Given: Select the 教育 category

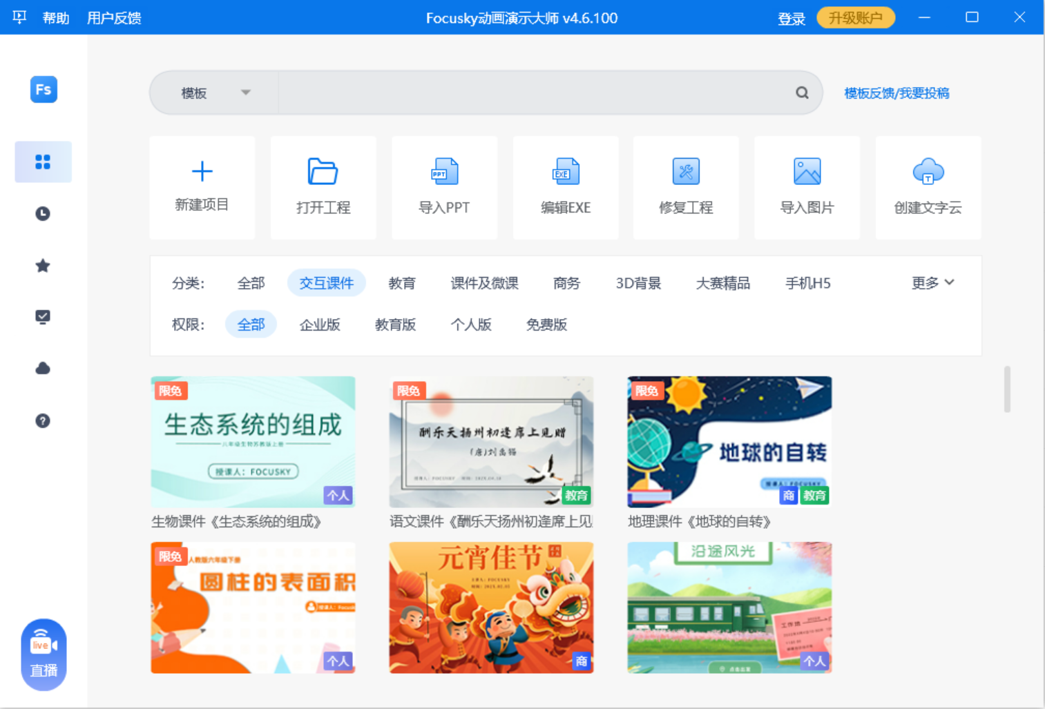Looking at the screenshot, I should point(402,283).
